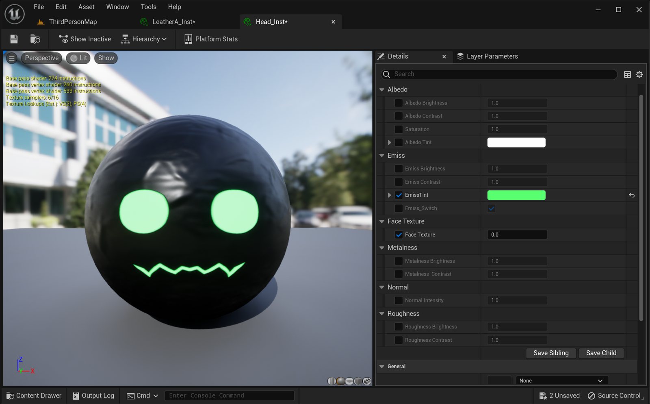The width and height of the screenshot is (650, 404).
Task: Toggle Show Inactive in the toolbar
Action: 85,39
